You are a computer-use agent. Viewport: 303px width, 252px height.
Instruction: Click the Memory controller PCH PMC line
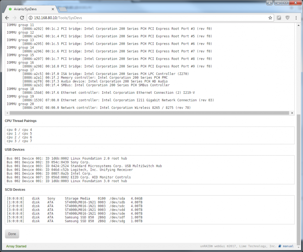click(x=95, y=78)
